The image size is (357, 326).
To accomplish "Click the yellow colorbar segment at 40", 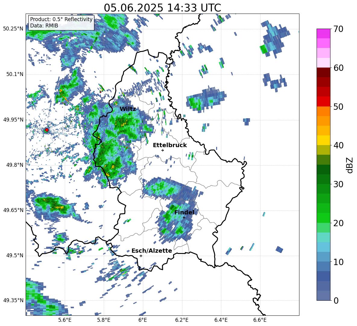I will (323, 140).
